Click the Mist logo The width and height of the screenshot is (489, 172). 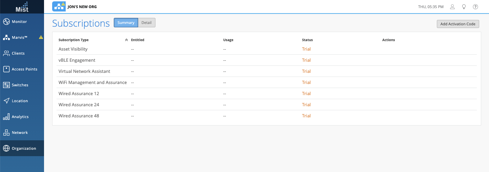click(x=22, y=7)
